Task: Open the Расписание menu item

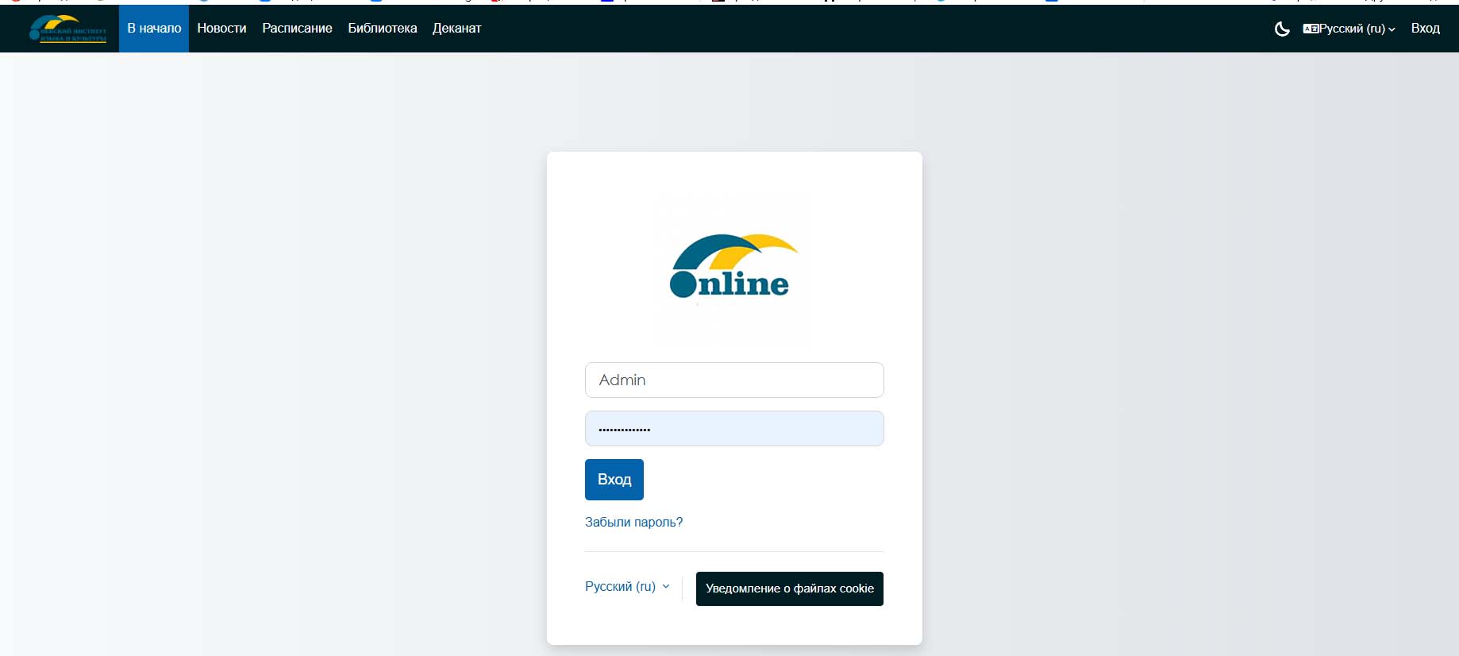Action: point(297,29)
